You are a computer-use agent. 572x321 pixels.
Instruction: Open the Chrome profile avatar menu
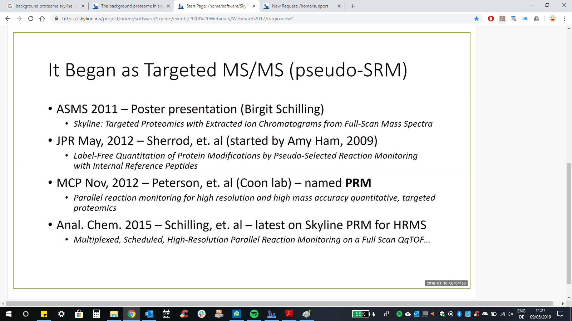[553, 19]
